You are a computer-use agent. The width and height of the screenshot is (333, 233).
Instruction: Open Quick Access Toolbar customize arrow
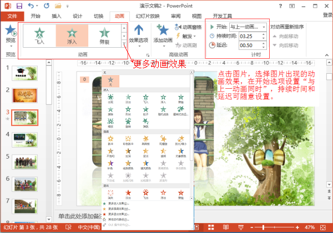point(68,6)
